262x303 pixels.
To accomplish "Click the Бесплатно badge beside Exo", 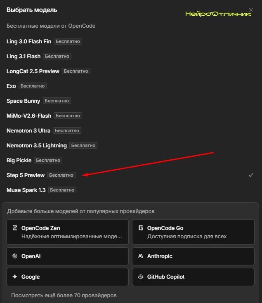I will pyautogui.click(x=33, y=86).
